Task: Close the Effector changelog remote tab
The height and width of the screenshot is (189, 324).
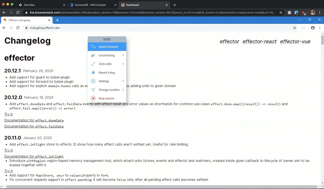Action: tap(49, 20)
